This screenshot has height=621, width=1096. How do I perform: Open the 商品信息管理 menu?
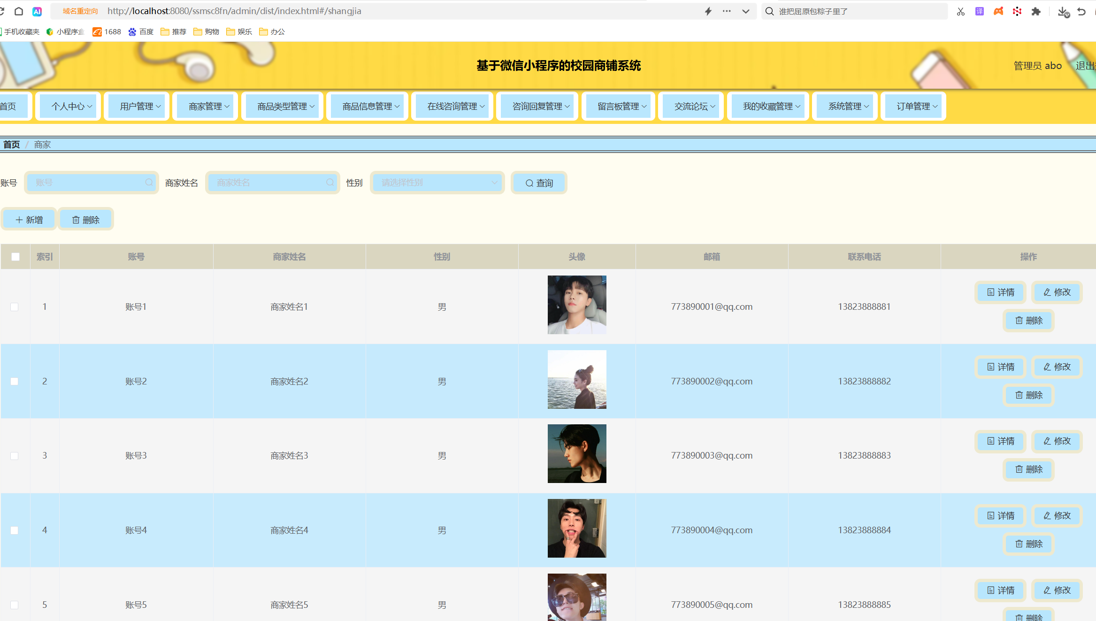[x=368, y=107]
